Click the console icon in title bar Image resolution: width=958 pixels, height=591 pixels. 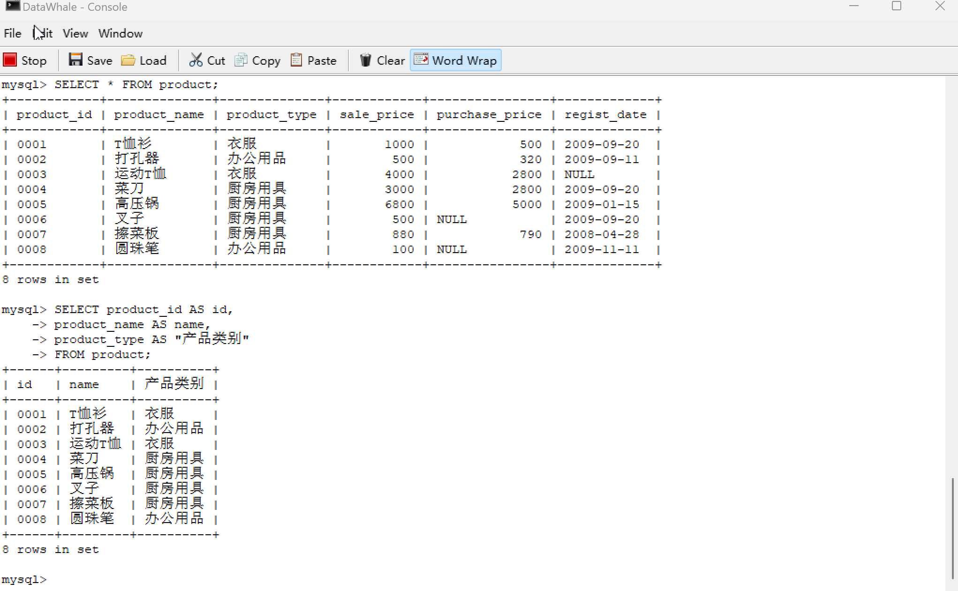coord(12,6)
